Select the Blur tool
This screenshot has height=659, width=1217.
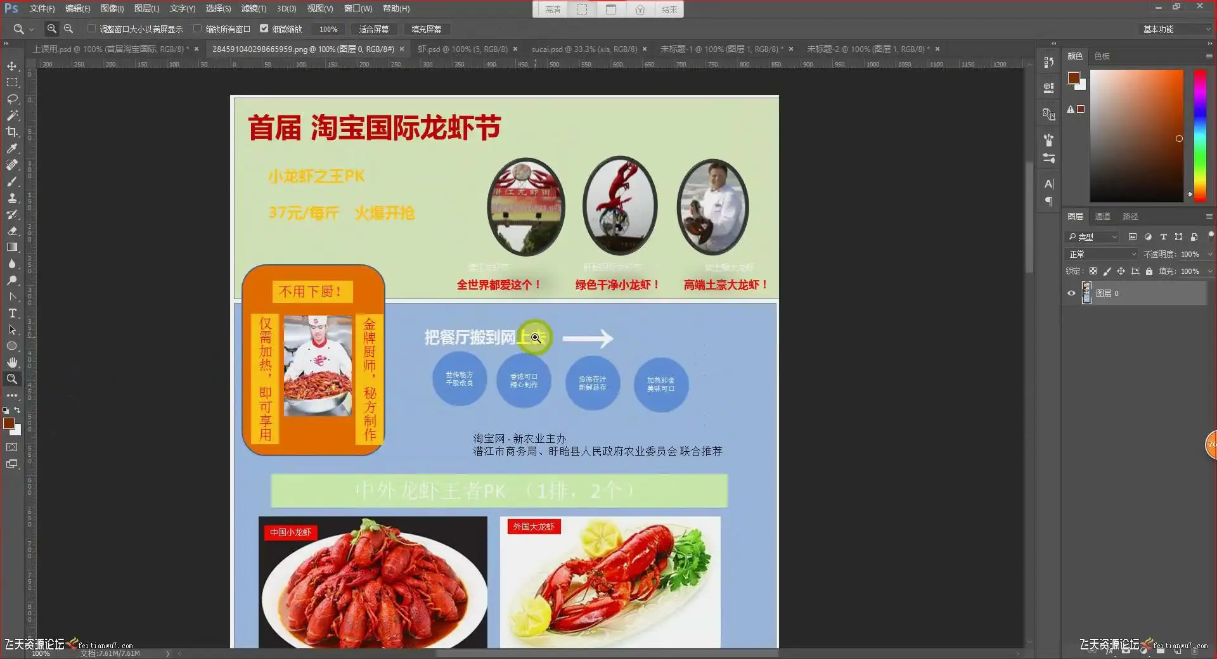(12, 264)
